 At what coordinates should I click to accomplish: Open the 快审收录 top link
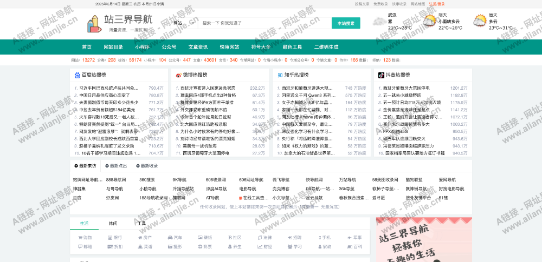(x=399, y=4)
